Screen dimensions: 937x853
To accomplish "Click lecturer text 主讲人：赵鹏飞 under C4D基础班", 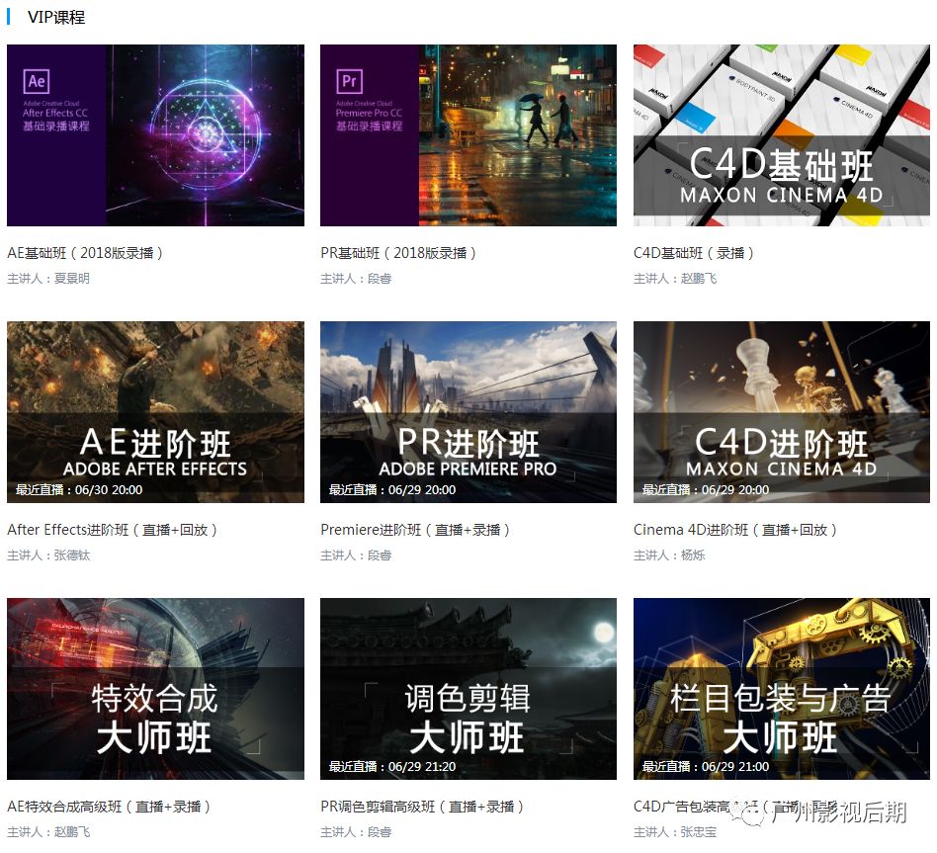I will [x=675, y=278].
